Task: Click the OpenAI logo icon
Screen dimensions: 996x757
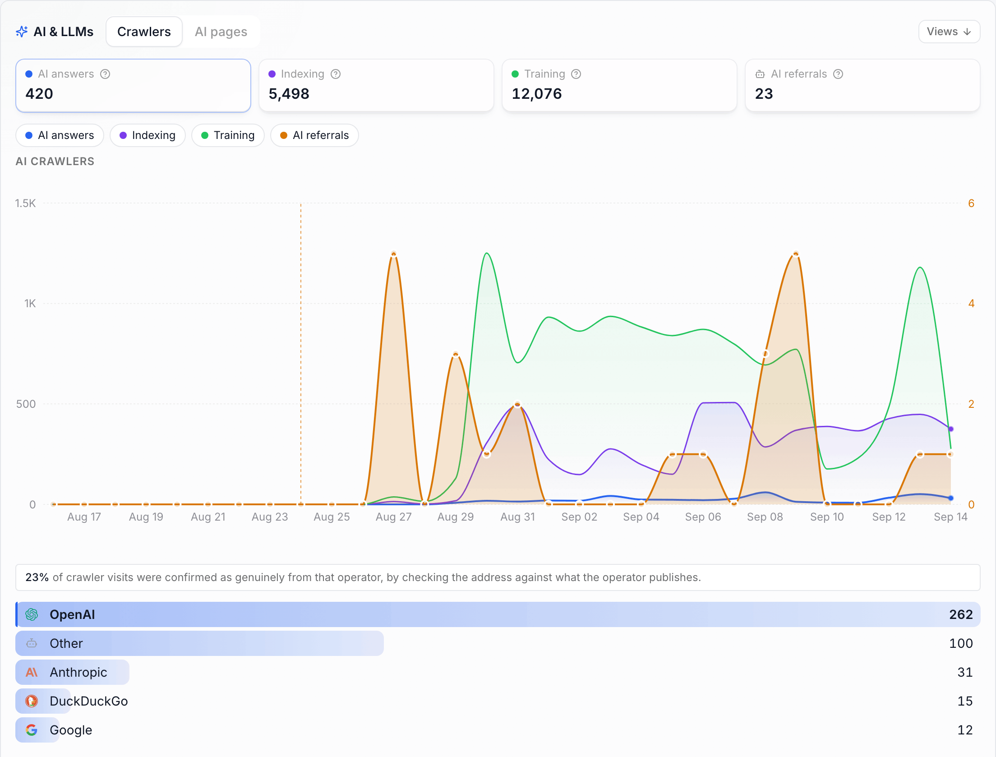Action: (x=32, y=614)
